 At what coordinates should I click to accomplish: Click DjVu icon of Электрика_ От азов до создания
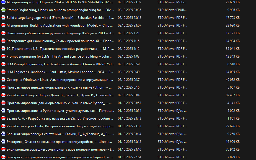(3, 142)
